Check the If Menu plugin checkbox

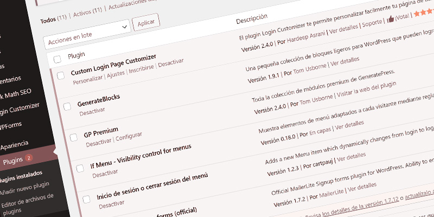coord(80,168)
